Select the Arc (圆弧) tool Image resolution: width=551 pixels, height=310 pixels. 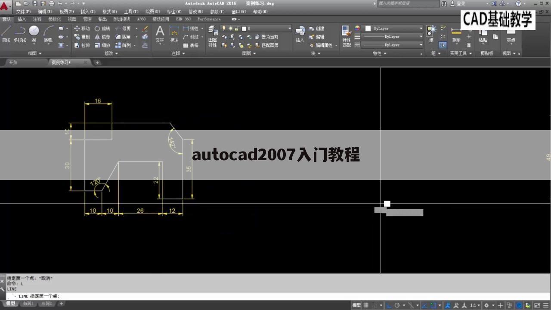point(48,34)
